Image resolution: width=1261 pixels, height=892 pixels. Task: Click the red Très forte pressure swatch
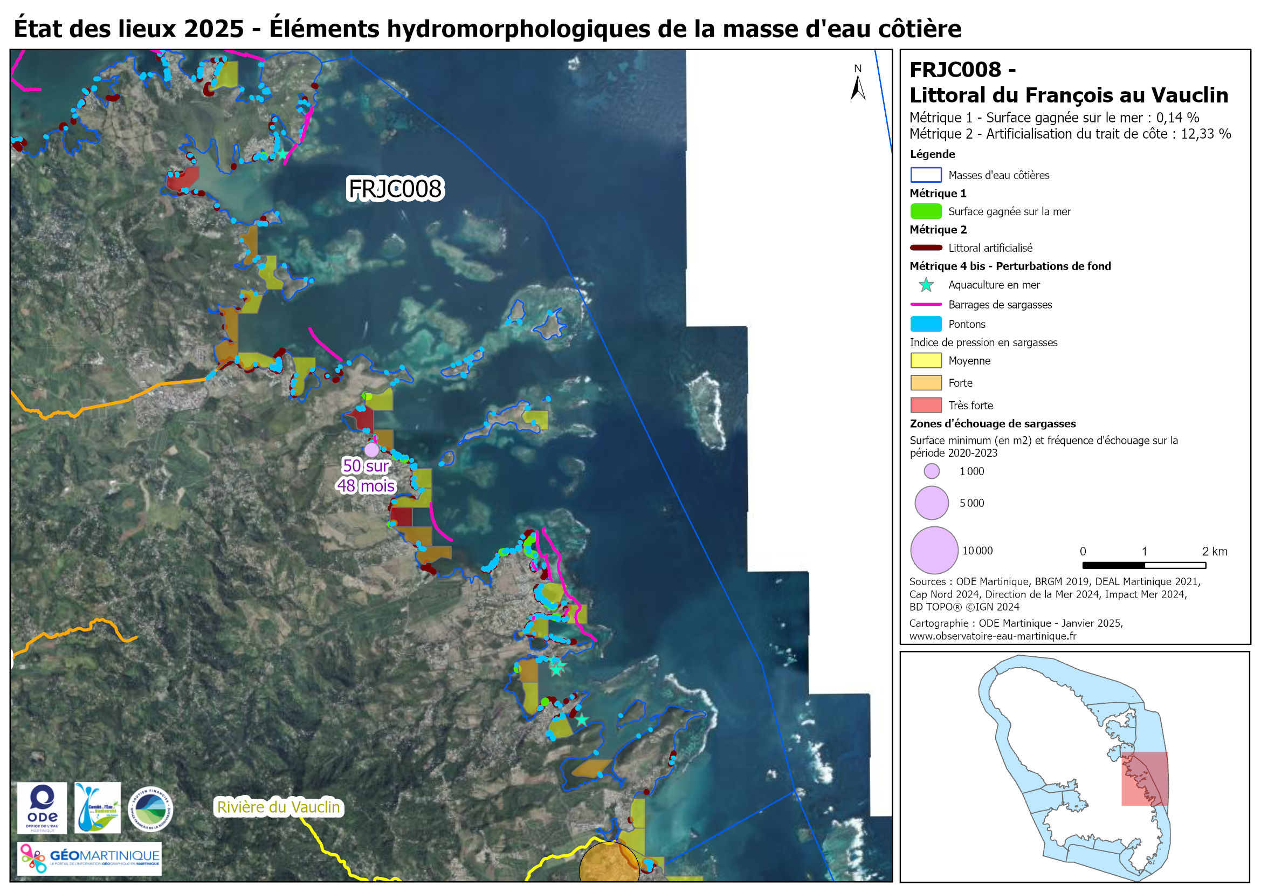[x=926, y=406]
